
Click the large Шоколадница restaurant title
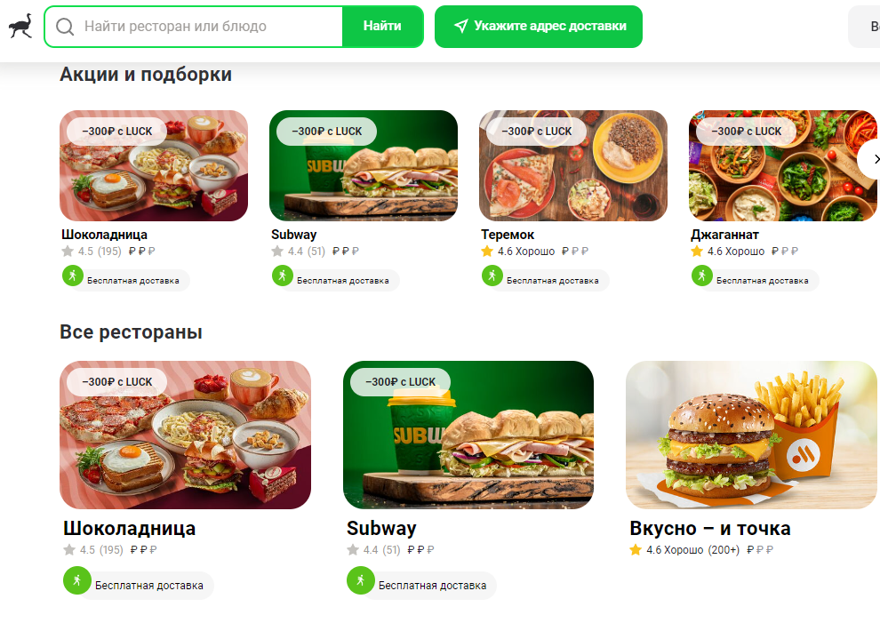[x=130, y=528]
